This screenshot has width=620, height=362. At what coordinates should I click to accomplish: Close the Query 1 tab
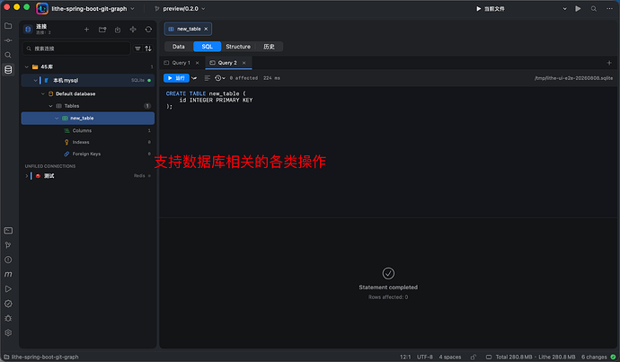point(198,63)
